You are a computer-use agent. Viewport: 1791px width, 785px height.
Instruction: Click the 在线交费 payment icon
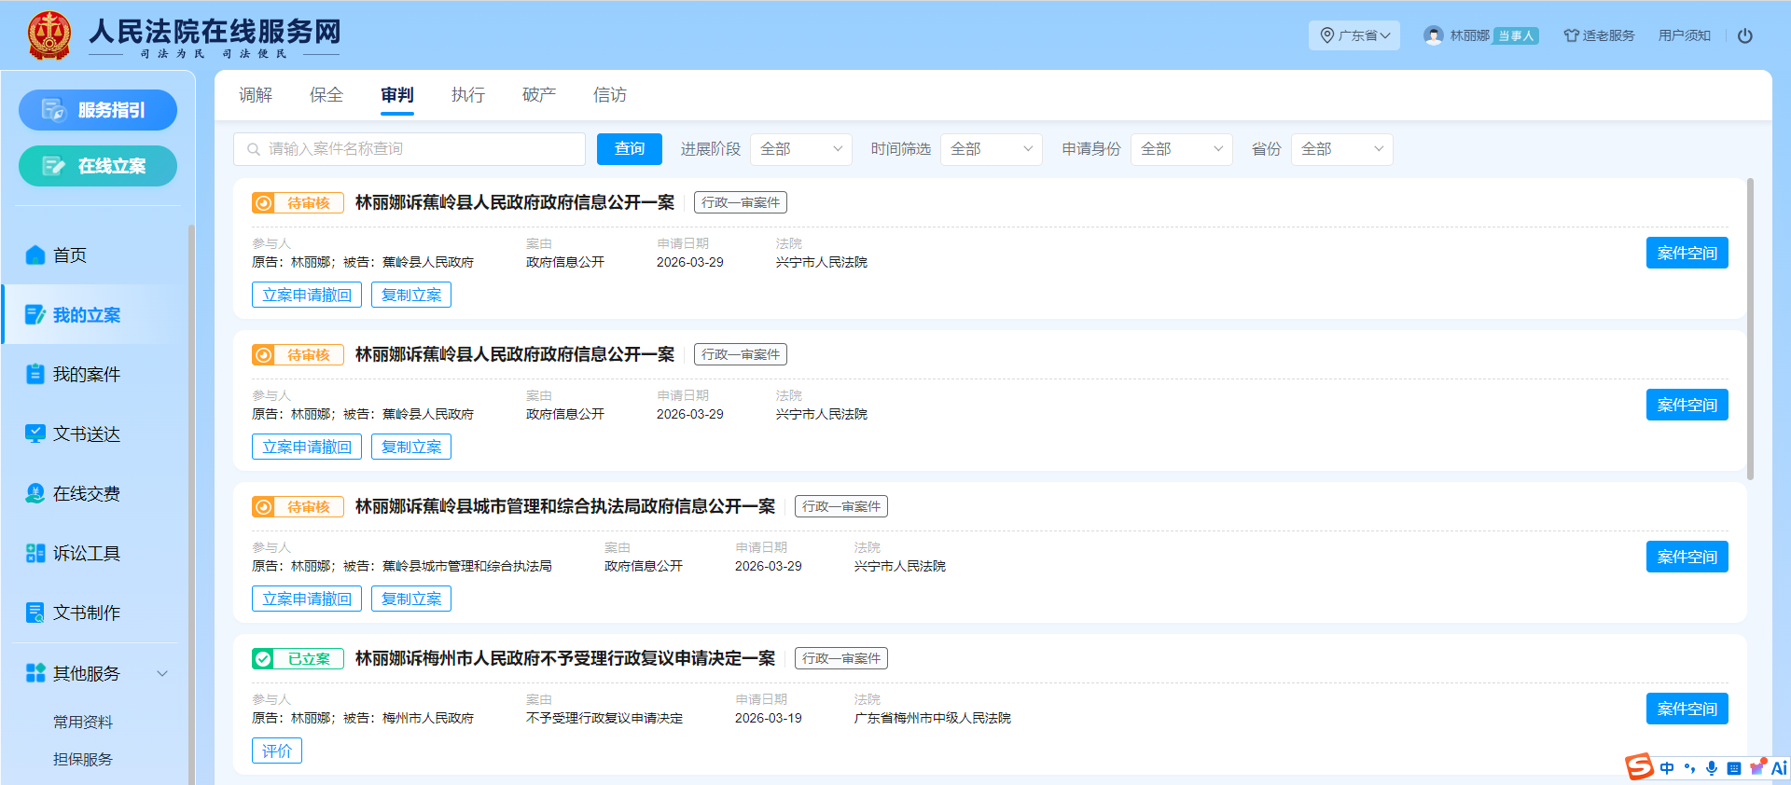35,493
